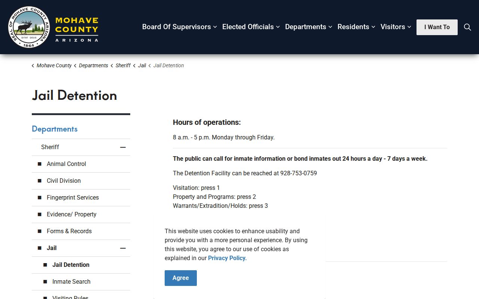Click the 'Visitation: press 1' line
The image size is (479, 299).
196,188
